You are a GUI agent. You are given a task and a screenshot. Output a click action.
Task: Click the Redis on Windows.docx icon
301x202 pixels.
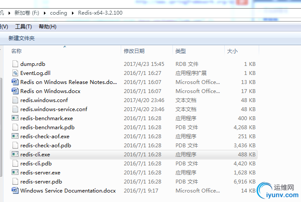tap(15, 91)
